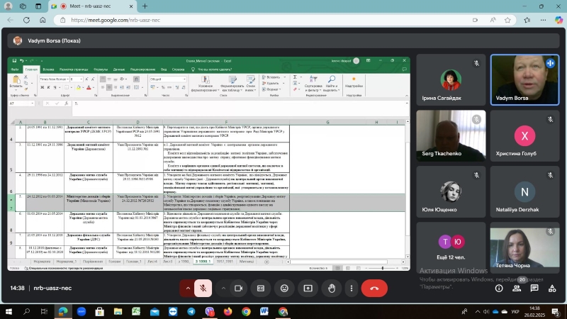
Task: Click the Present now screen share button
Action: pyautogui.click(x=308, y=289)
